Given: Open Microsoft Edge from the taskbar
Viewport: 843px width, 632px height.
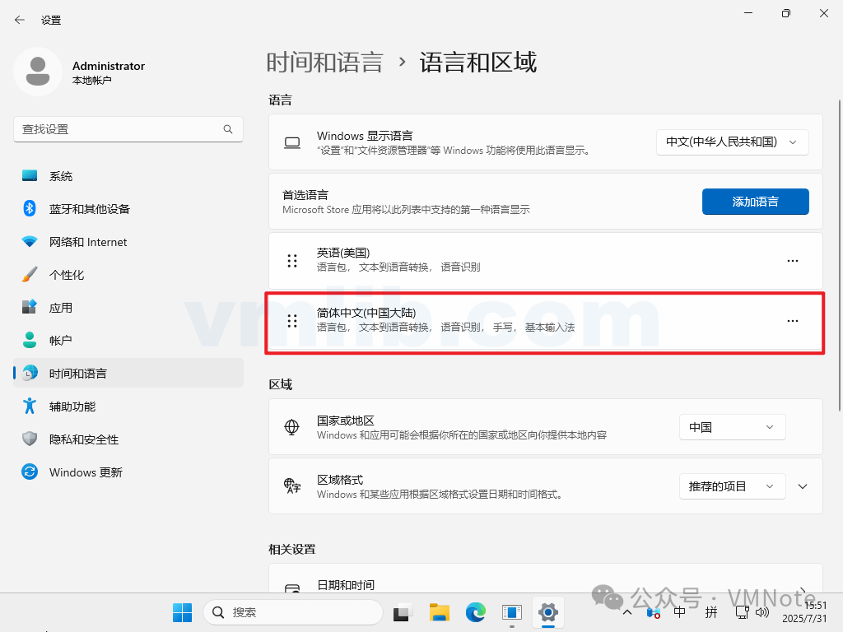Looking at the screenshot, I should pos(476,612).
